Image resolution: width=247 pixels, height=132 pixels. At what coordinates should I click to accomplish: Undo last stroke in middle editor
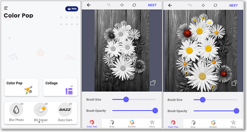(x=108, y=5)
